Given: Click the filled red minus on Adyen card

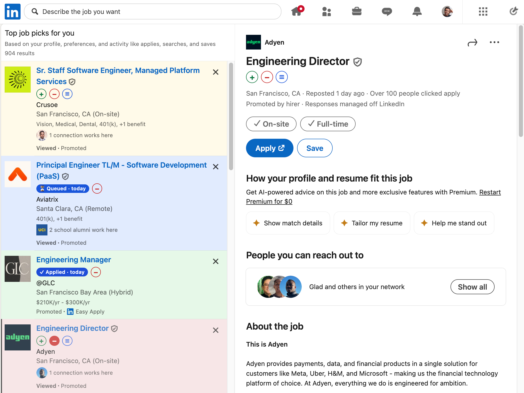Looking at the screenshot, I should click(x=54, y=341).
